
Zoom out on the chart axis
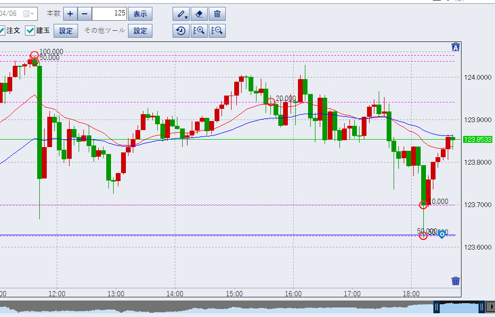tap(217, 31)
